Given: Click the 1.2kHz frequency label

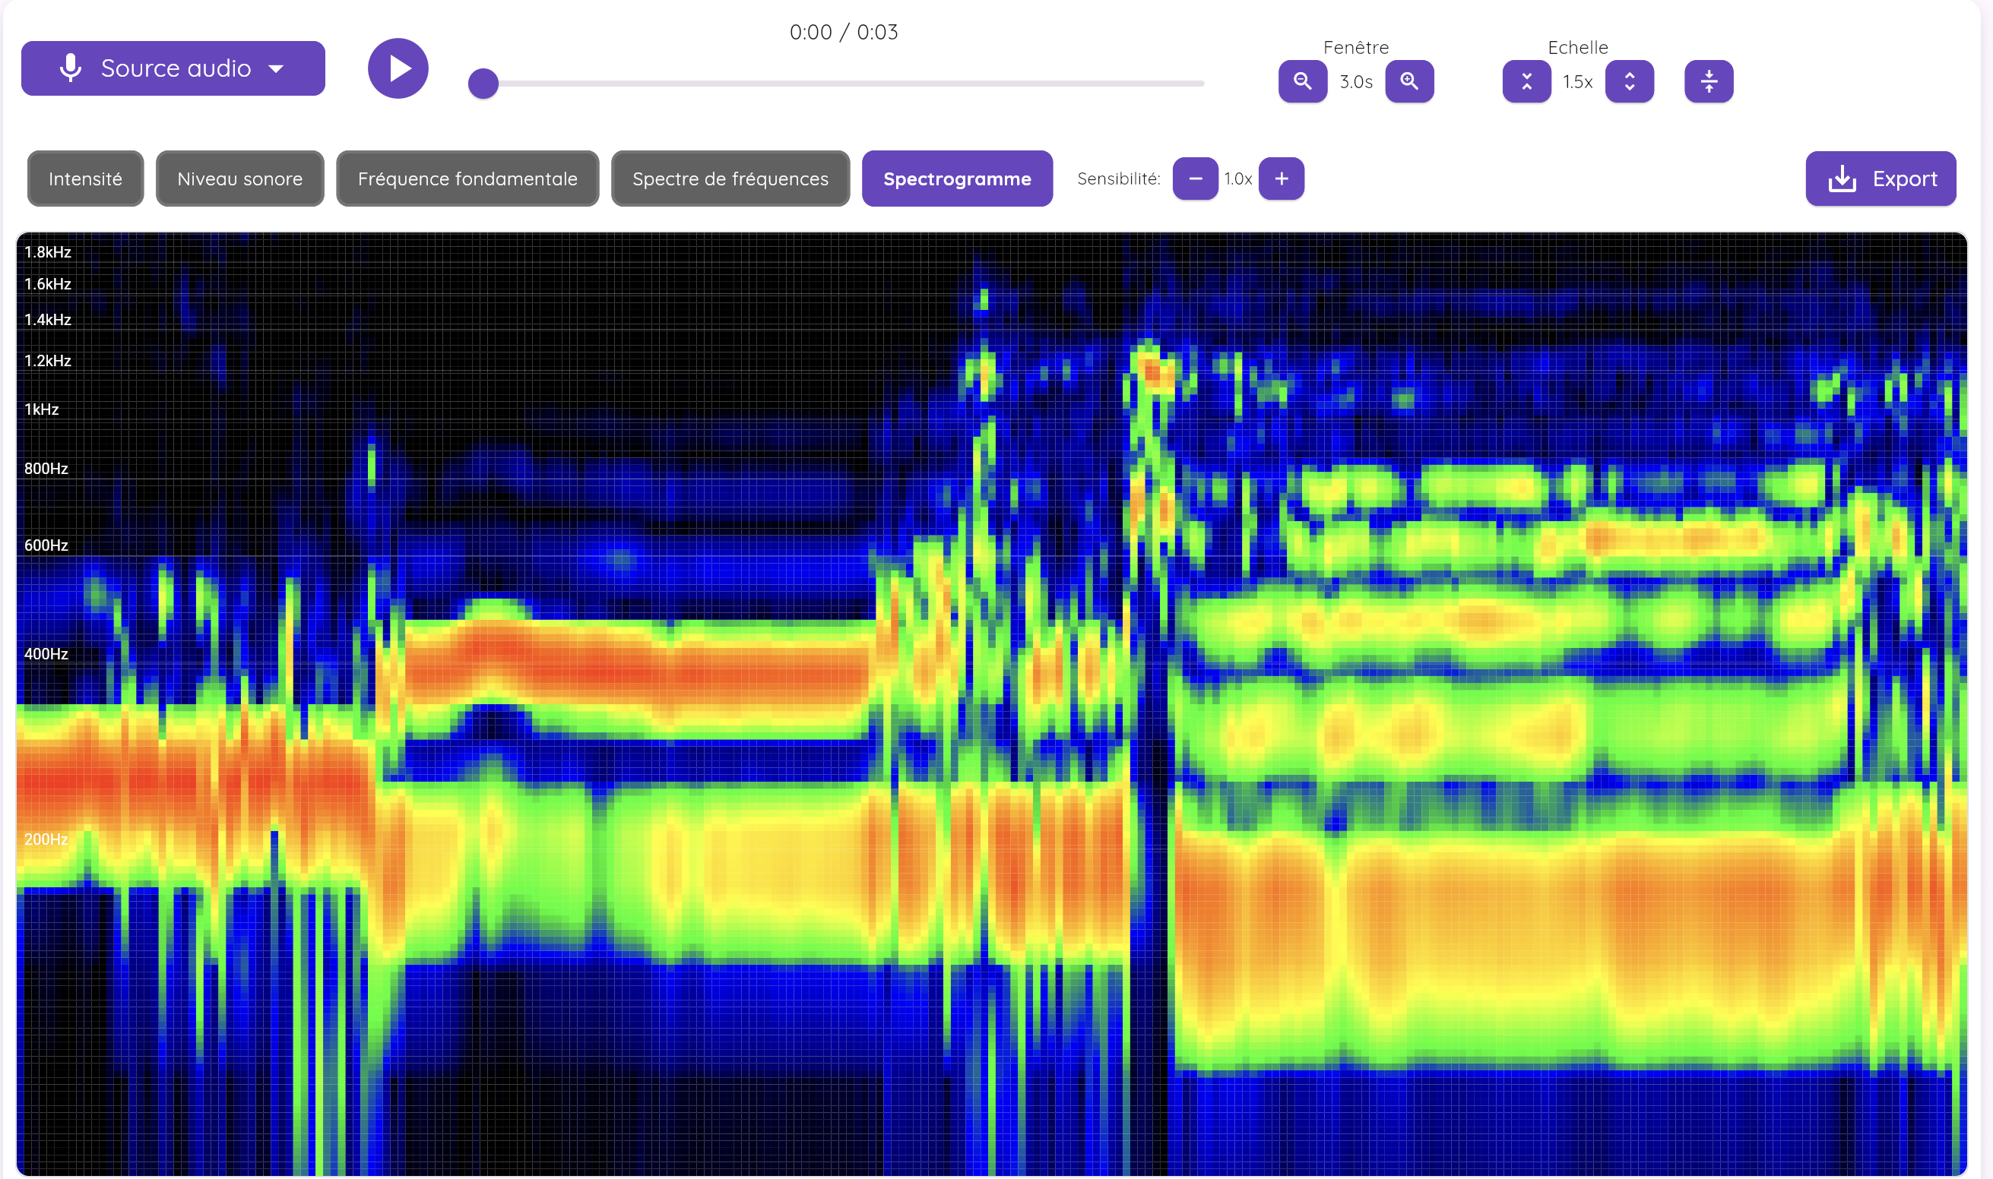Looking at the screenshot, I should [48, 361].
